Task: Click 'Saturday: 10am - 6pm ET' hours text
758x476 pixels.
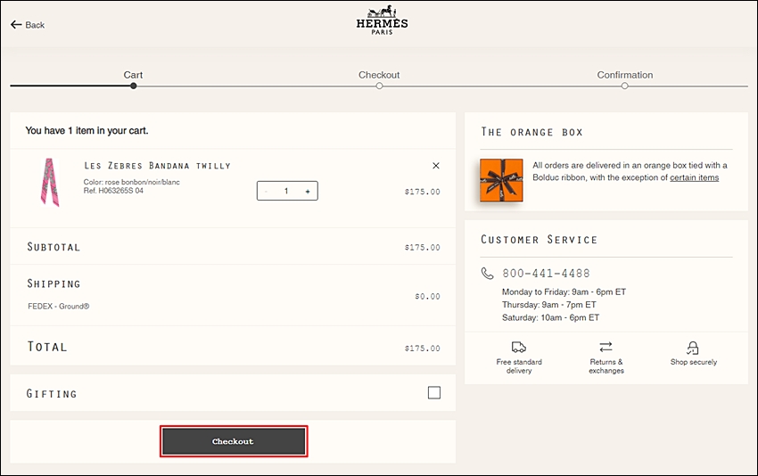Action: pos(550,317)
